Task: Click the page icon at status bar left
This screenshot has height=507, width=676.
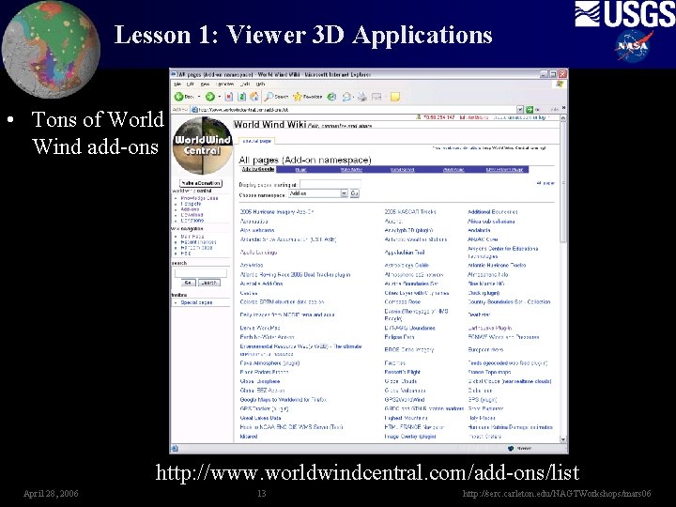Action: (175, 449)
